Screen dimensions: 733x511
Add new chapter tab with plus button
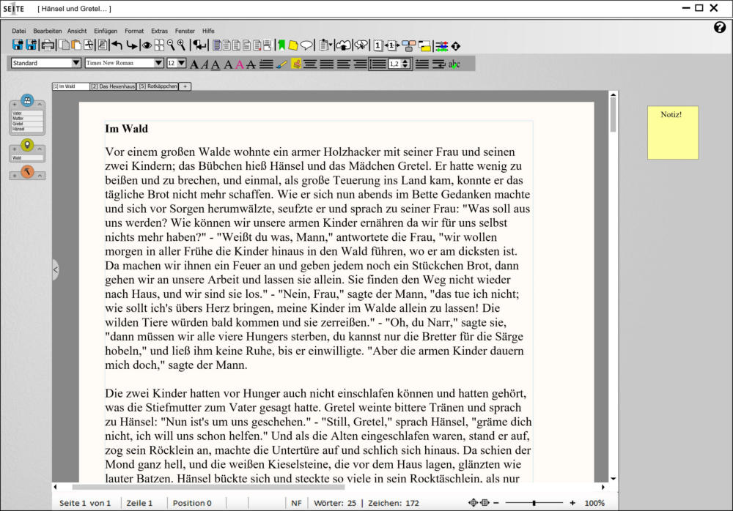click(x=185, y=86)
